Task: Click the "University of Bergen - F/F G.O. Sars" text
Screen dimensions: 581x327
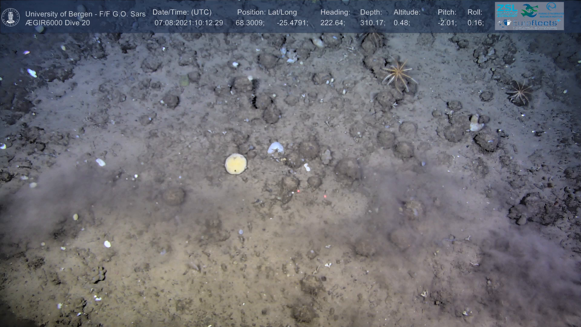Action: pyautogui.click(x=85, y=14)
